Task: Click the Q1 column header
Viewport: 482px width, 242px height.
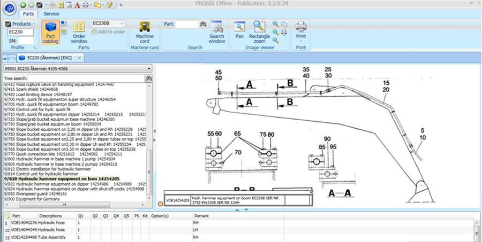Action: tap(80, 216)
